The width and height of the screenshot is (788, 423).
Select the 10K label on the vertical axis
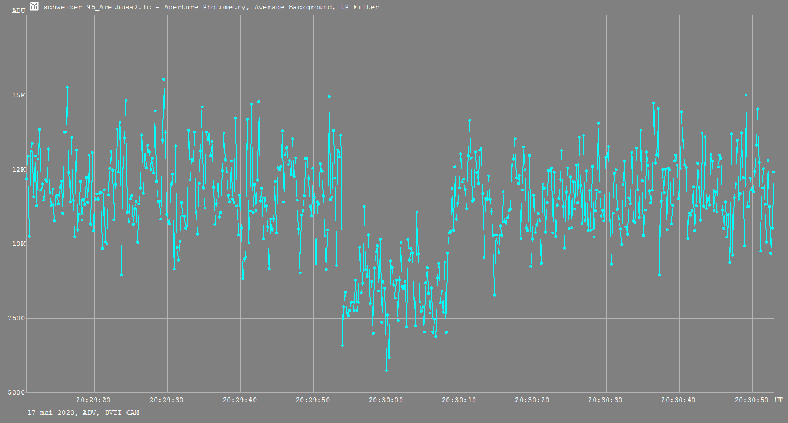coord(19,244)
